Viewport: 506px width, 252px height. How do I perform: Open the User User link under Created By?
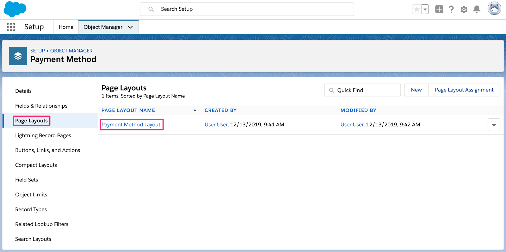(216, 125)
